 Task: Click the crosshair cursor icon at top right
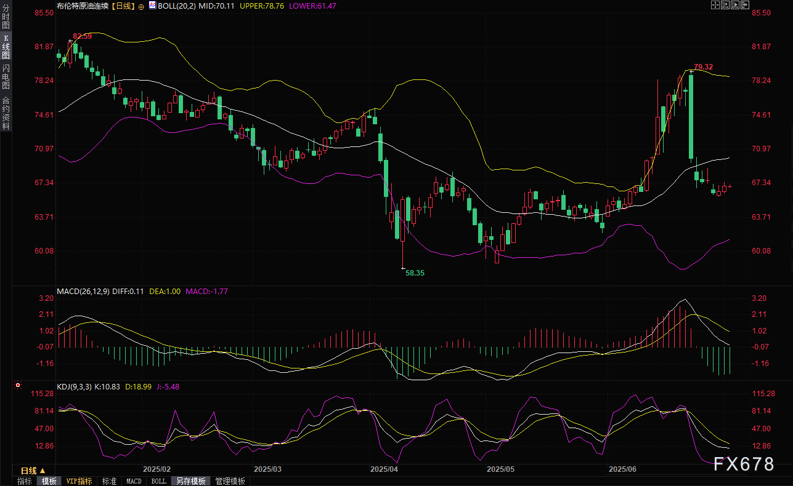tap(715, 5)
